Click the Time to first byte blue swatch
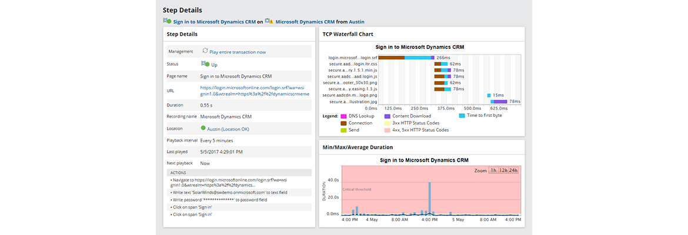The height and width of the screenshot is (235, 688). point(462,116)
